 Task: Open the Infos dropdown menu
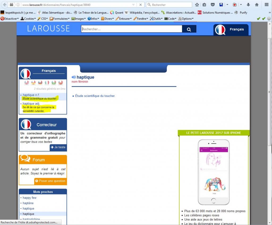(93, 19)
